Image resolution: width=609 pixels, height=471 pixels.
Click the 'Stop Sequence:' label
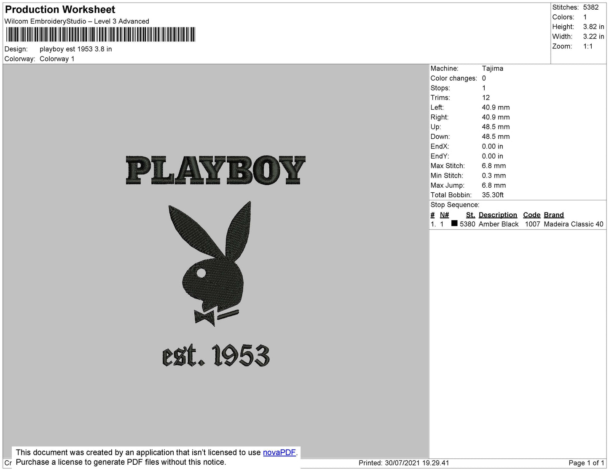click(x=455, y=205)
